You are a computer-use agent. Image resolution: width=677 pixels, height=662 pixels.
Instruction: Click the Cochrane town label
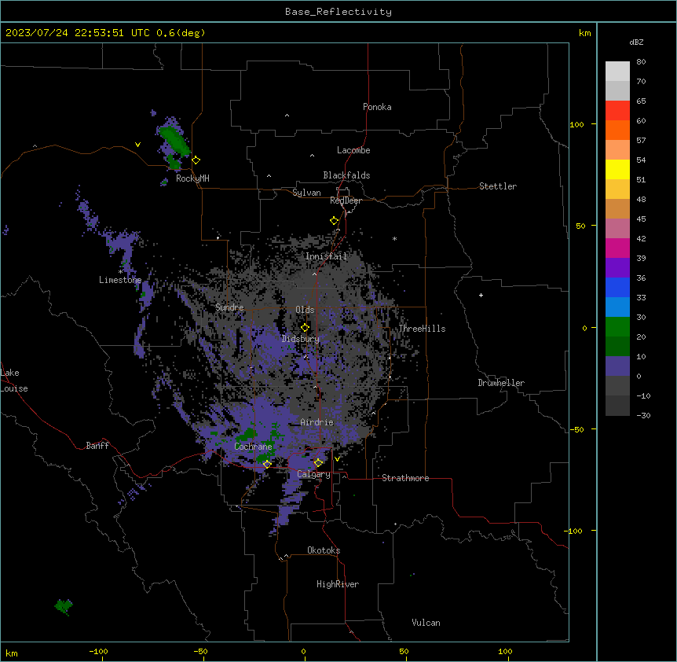click(x=253, y=447)
